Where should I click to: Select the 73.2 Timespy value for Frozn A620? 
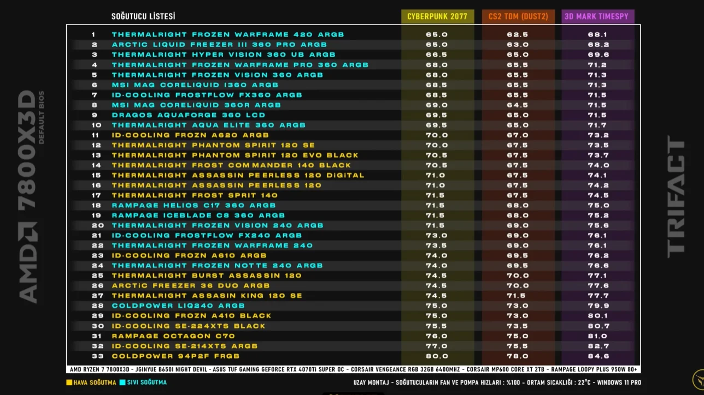598,135
